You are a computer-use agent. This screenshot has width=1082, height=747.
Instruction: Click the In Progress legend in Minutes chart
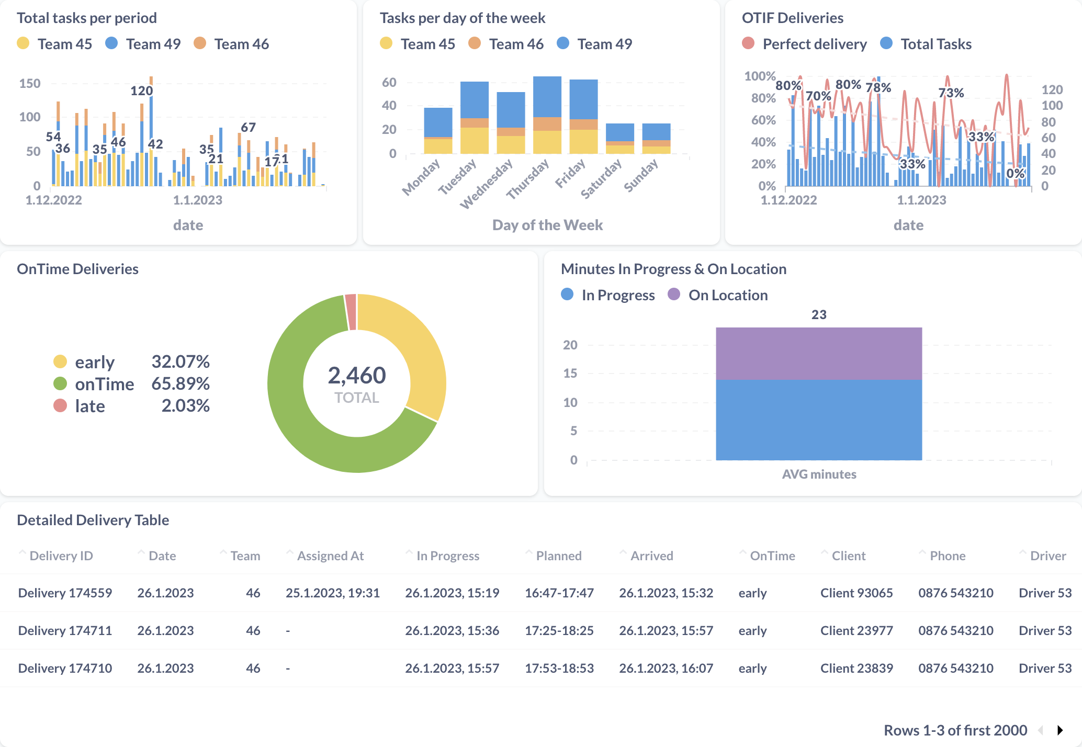point(566,295)
